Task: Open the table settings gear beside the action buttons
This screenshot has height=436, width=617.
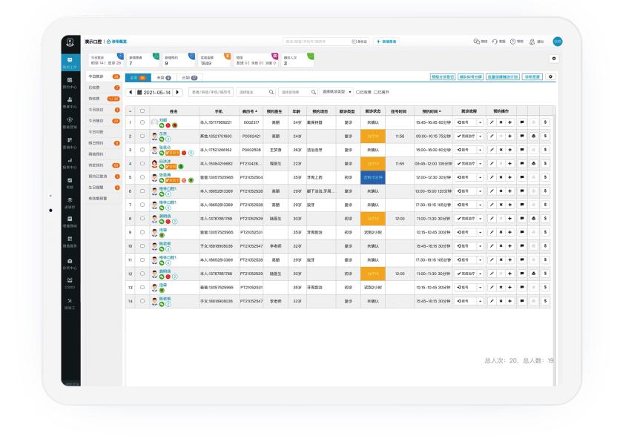Action: click(551, 76)
